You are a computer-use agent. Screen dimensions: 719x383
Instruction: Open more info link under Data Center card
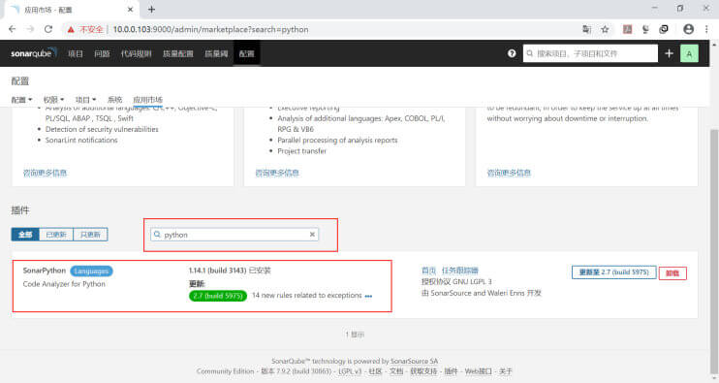[509, 173]
